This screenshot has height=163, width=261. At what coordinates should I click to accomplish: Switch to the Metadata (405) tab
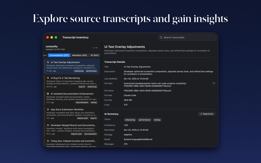79,55
